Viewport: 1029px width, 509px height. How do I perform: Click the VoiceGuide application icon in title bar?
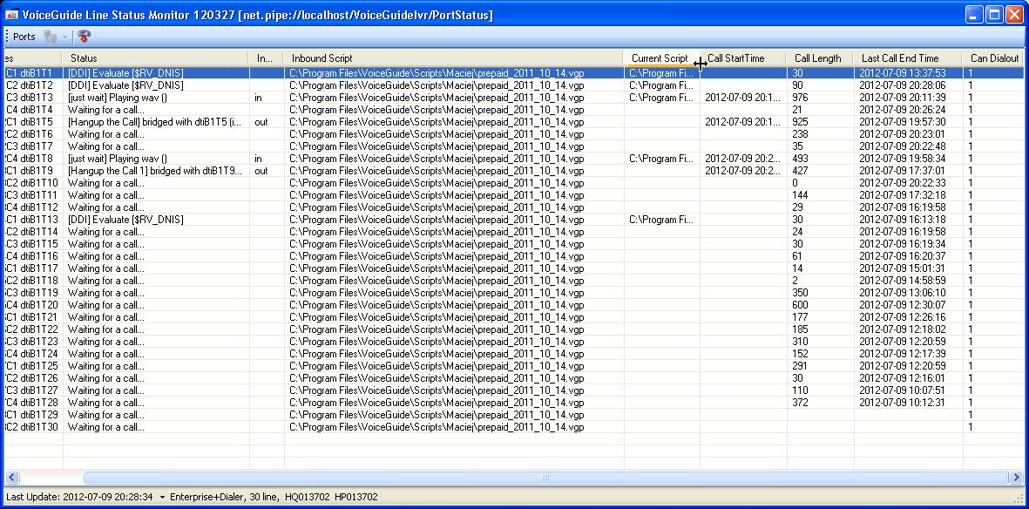pos(12,15)
